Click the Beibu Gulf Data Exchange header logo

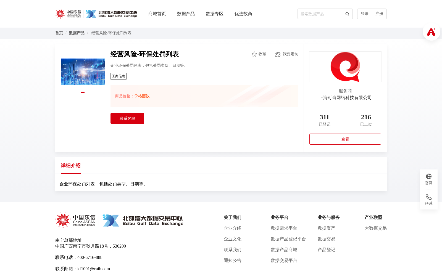click(x=111, y=14)
